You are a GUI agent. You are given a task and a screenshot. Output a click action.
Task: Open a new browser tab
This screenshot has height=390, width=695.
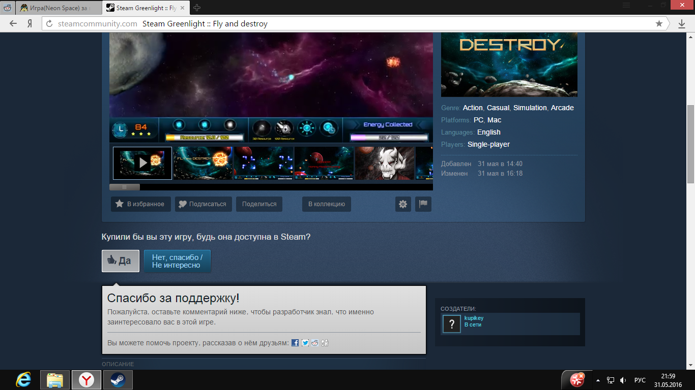pos(197,8)
